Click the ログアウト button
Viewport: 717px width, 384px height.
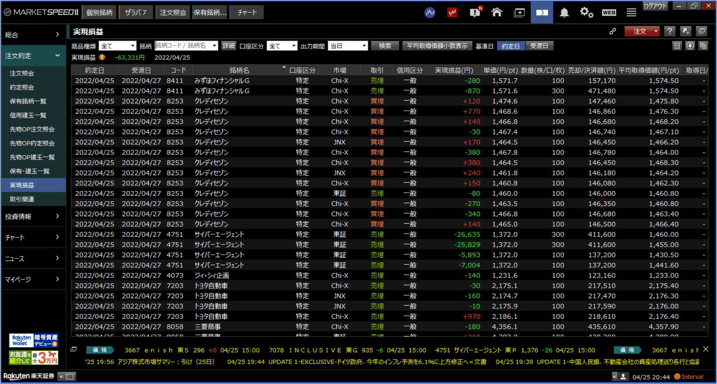[x=655, y=6]
